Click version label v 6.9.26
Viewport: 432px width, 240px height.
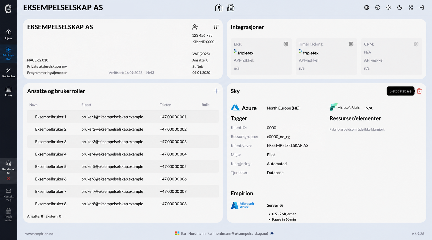pos(418,234)
